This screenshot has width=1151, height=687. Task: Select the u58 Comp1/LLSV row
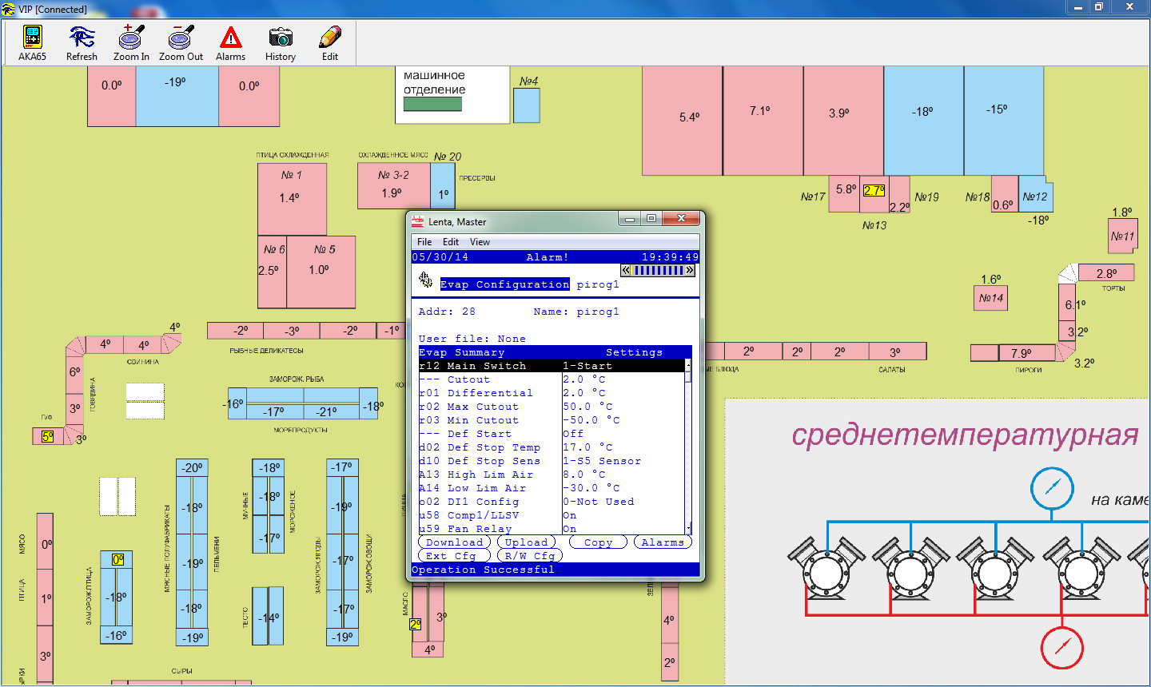point(552,515)
